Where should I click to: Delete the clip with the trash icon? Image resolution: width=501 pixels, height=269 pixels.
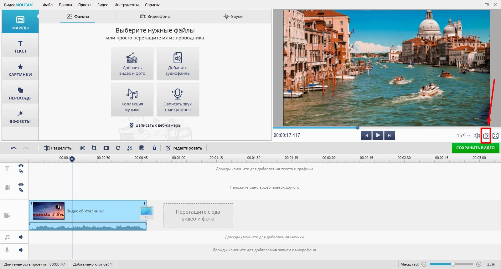coord(154,148)
